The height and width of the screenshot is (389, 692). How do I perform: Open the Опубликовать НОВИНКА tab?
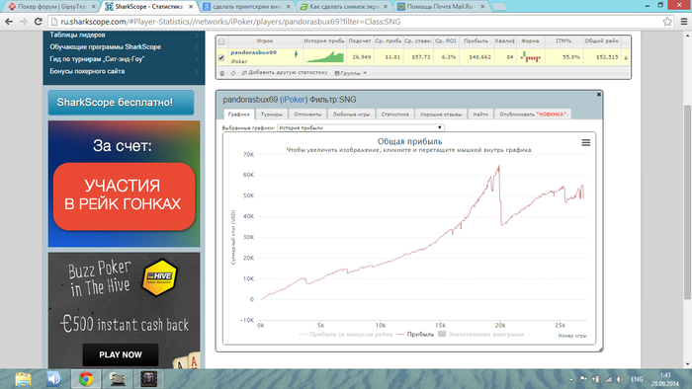click(x=533, y=115)
